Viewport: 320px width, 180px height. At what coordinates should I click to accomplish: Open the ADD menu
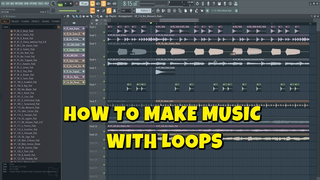[x=12, y=3]
